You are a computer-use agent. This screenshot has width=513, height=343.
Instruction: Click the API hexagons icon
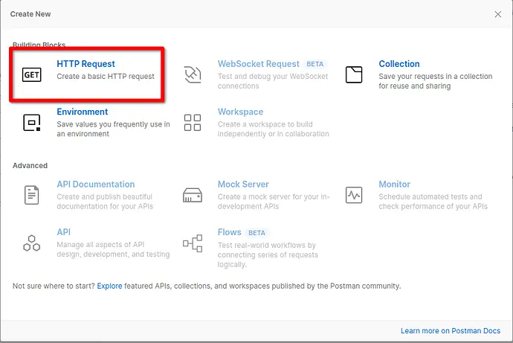[32, 243]
